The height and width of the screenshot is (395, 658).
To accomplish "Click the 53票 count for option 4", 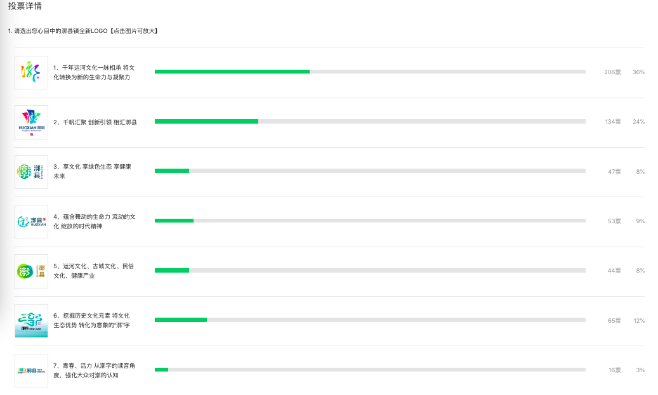I will [x=614, y=221].
